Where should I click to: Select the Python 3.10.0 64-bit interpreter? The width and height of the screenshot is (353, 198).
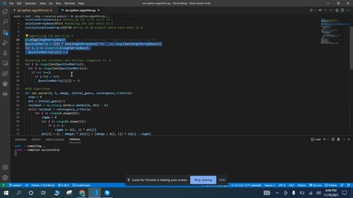pos(43,185)
